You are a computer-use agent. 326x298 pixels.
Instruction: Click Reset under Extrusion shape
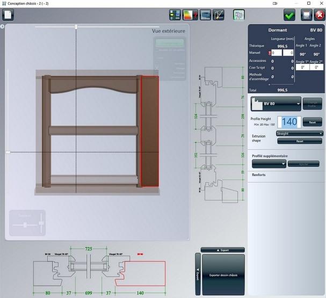[x=299, y=141]
